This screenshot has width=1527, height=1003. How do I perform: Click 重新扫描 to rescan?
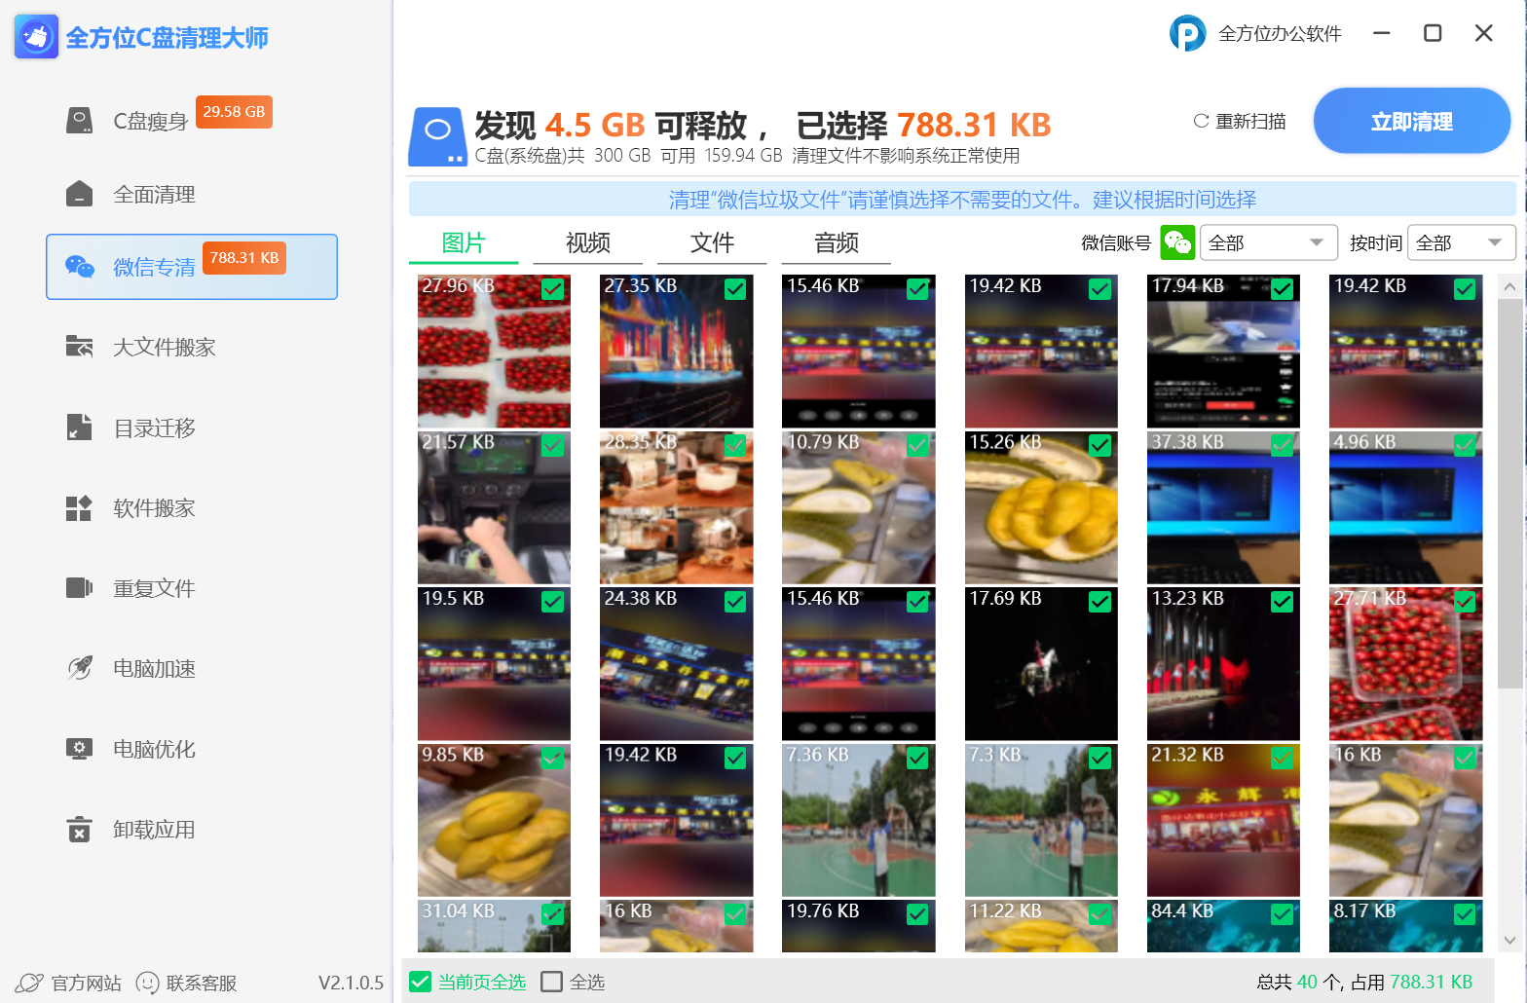click(x=1240, y=122)
